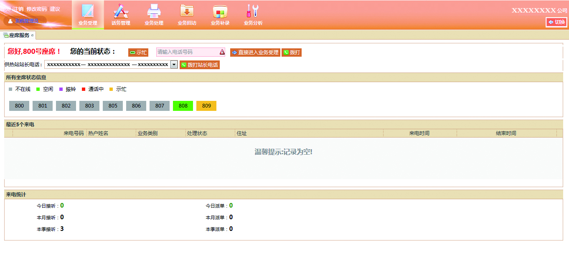Open the 业务补录 module icon

point(220,11)
